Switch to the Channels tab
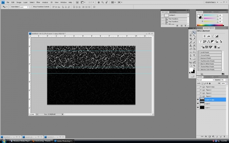This screenshot has width=229, height=143. [x=208, y=77]
